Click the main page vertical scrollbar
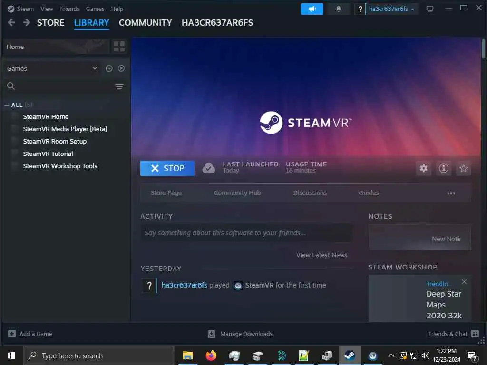Viewport: 487px width, 365px height. point(484,48)
